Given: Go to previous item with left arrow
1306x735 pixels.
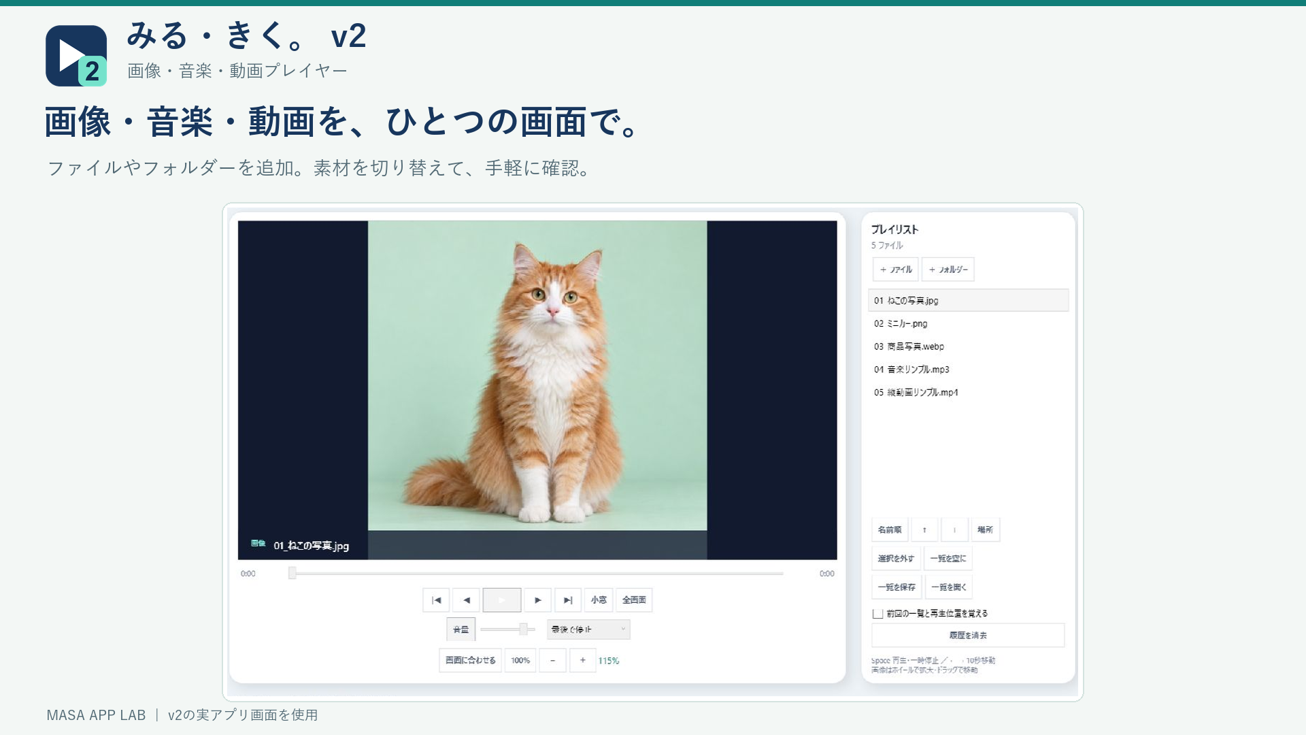Looking at the screenshot, I should 467,600.
